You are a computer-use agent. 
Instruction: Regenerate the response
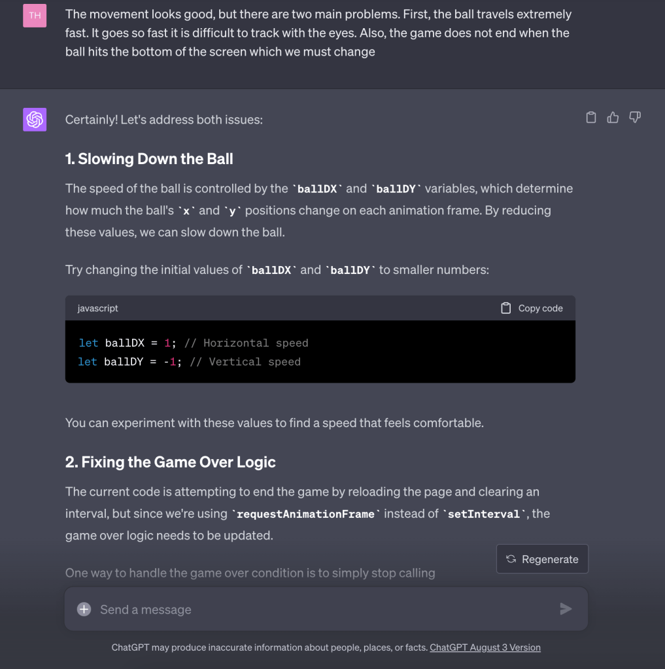tap(542, 559)
